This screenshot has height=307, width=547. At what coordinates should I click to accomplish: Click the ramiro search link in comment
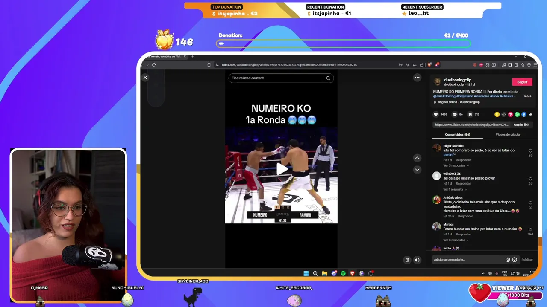point(449,155)
